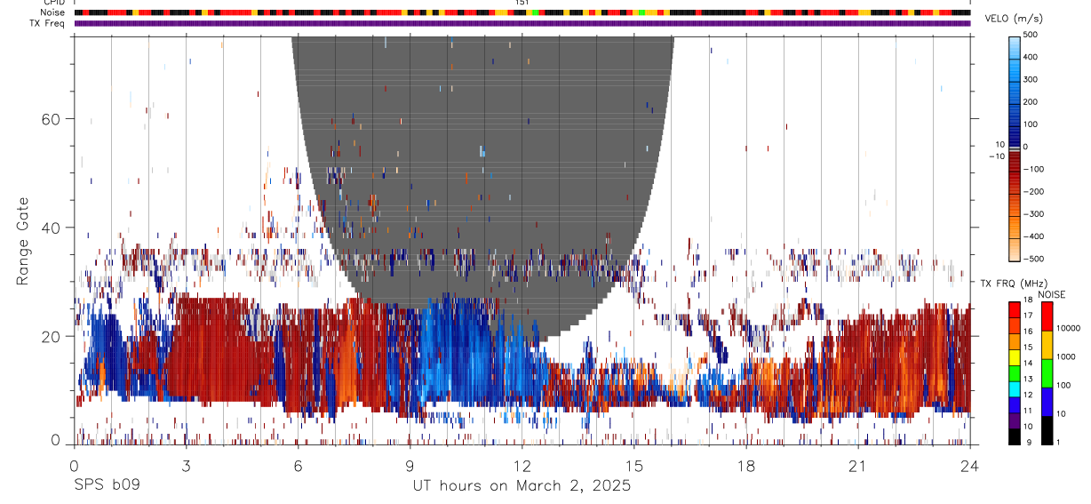
Task: Click the 'NOISE' legend heading
Action: tap(1051, 294)
